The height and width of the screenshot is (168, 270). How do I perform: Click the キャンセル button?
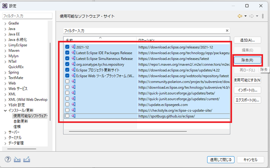pos(250,160)
